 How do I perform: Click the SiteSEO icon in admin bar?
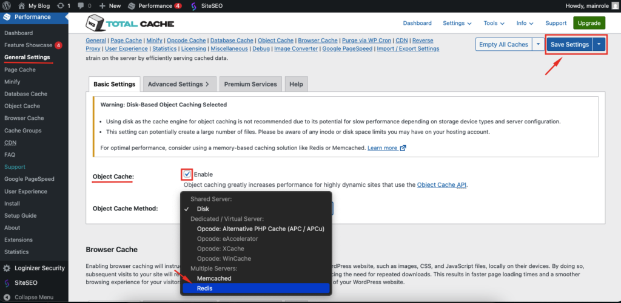[x=193, y=6]
